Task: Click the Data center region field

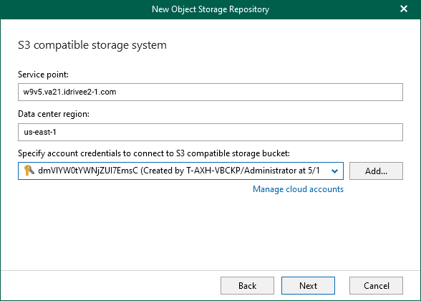Action: pyautogui.click(x=210, y=132)
